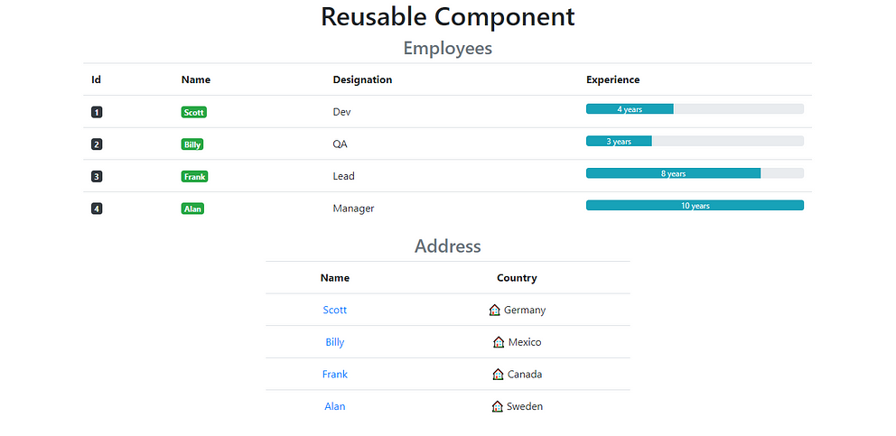Click the house icon beside Mexico
Viewport: 896px width, 436px height.
click(x=499, y=342)
